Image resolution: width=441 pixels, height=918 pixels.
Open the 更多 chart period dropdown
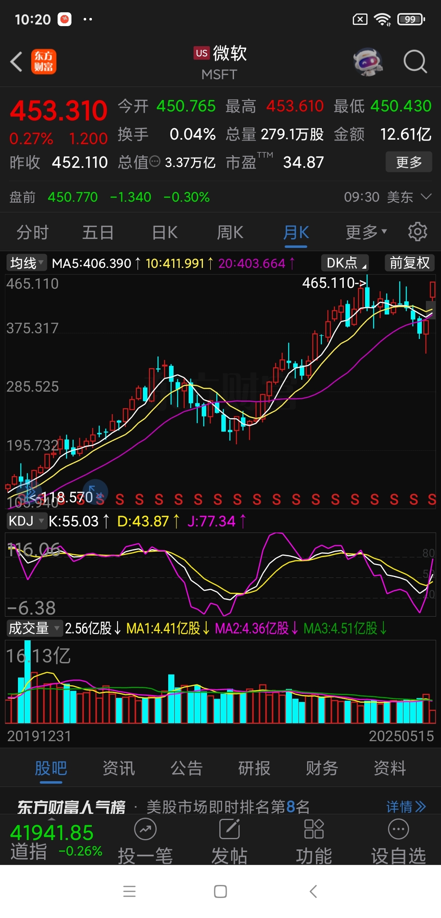point(366,232)
